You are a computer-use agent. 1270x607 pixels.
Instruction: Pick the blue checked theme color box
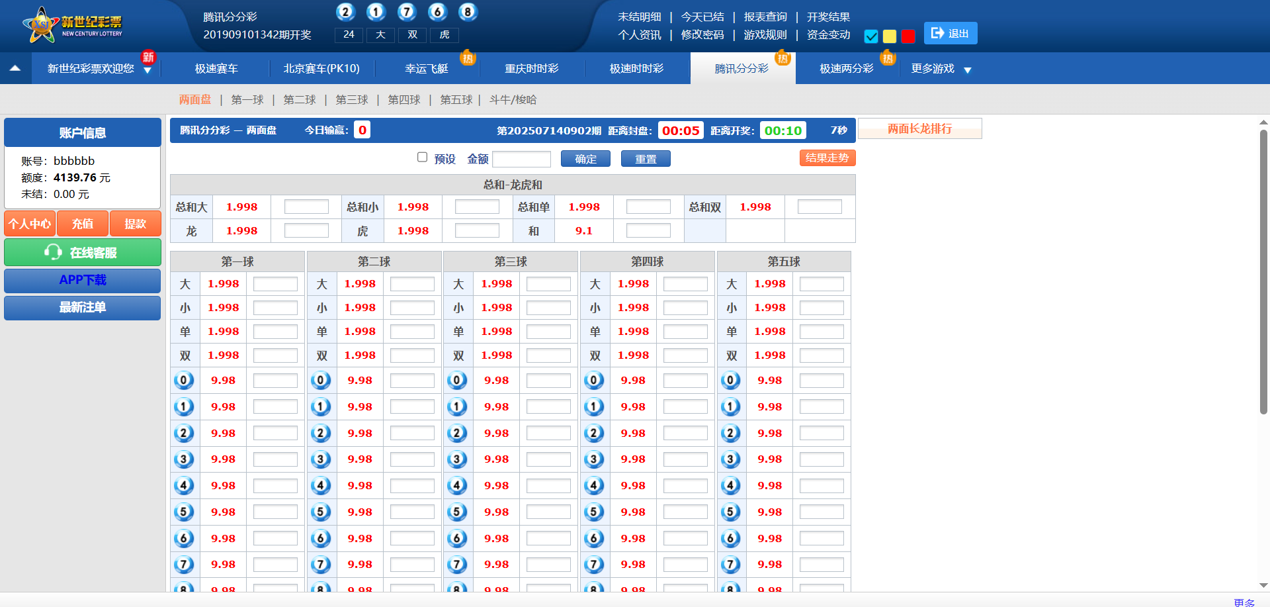pyautogui.click(x=871, y=36)
